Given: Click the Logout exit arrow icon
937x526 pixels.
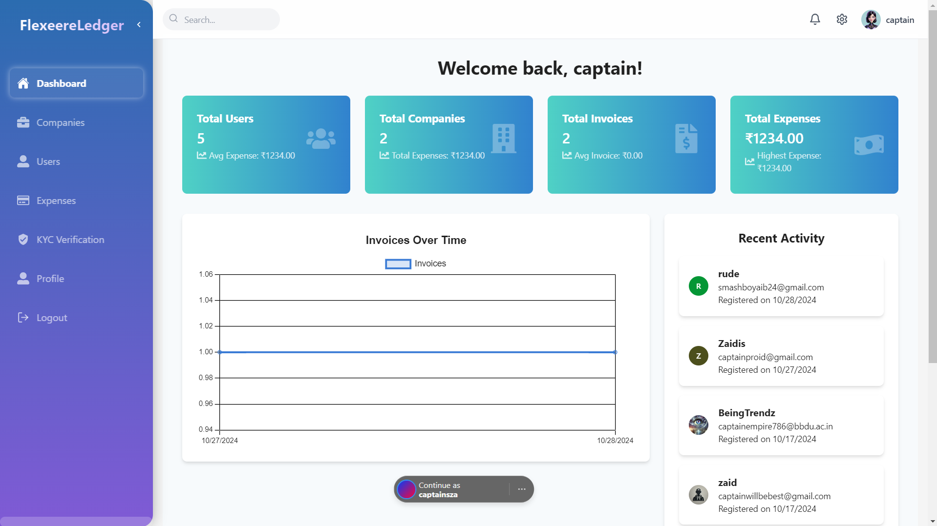Looking at the screenshot, I should point(23,318).
